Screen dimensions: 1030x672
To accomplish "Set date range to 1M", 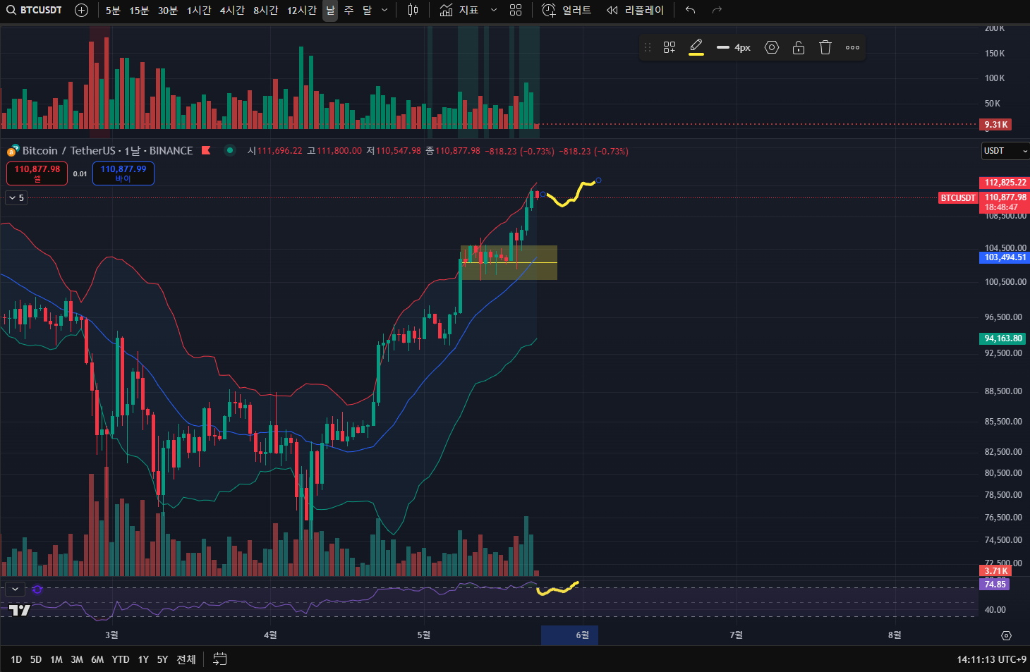I will [x=56, y=659].
